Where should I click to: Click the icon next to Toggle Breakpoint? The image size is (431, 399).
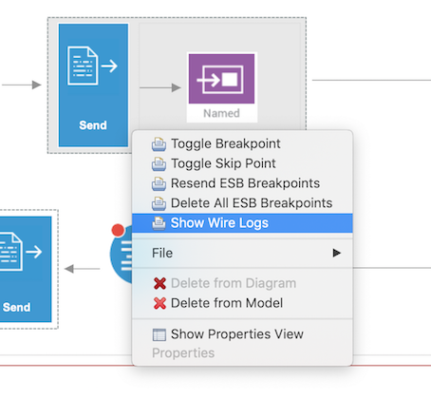click(159, 144)
